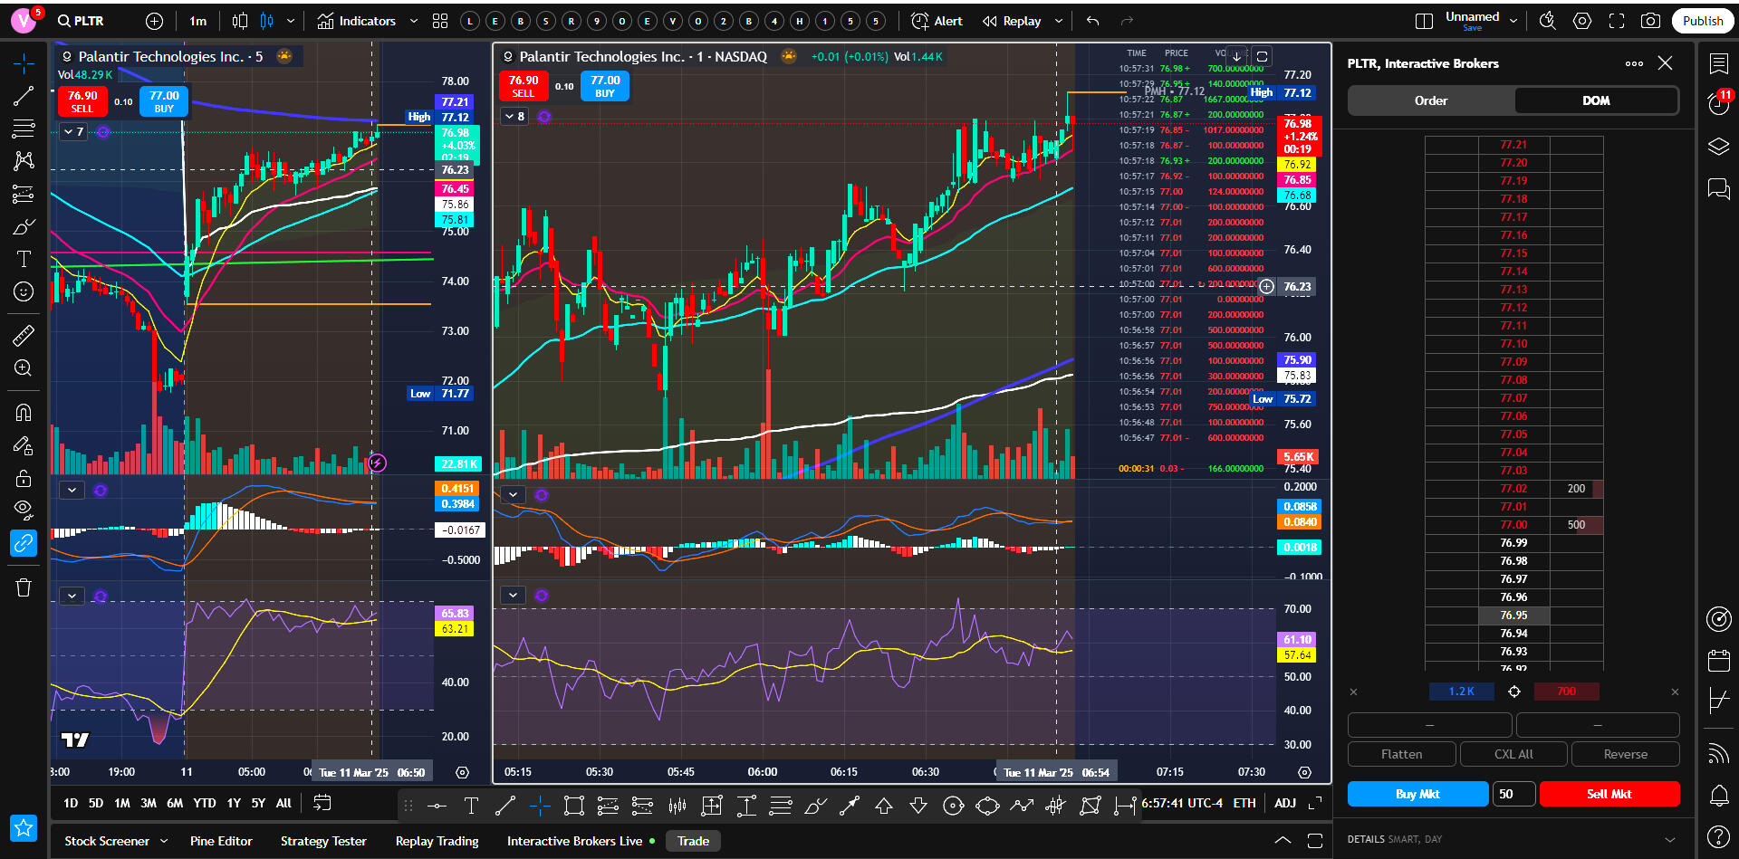
Task: Click the CXL All button
Action: pyautogui.click(x=1513, y=754)
